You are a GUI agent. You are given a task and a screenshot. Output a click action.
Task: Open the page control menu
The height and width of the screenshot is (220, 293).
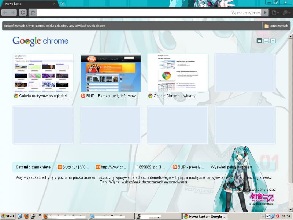coord(275,12)
